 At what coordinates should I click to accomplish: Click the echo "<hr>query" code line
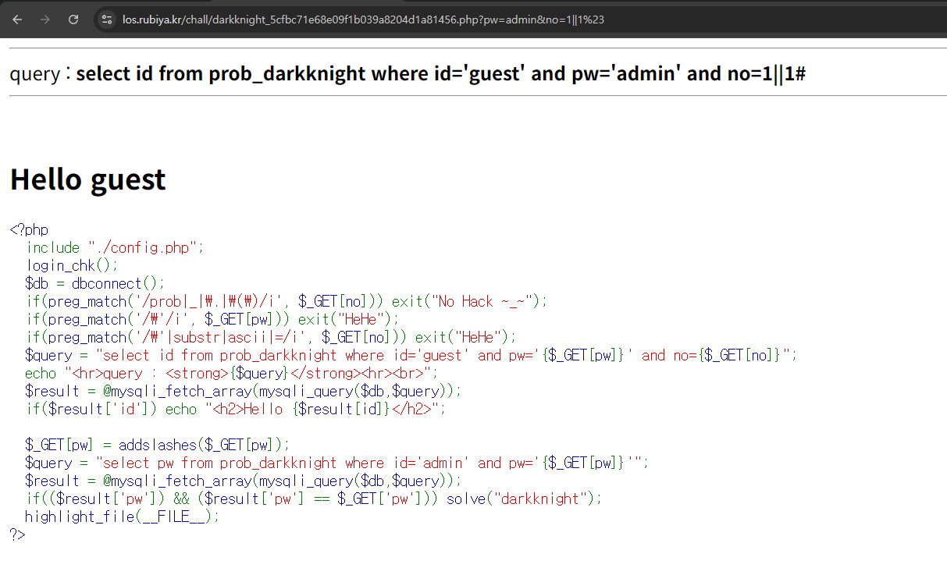coord(232,373)
